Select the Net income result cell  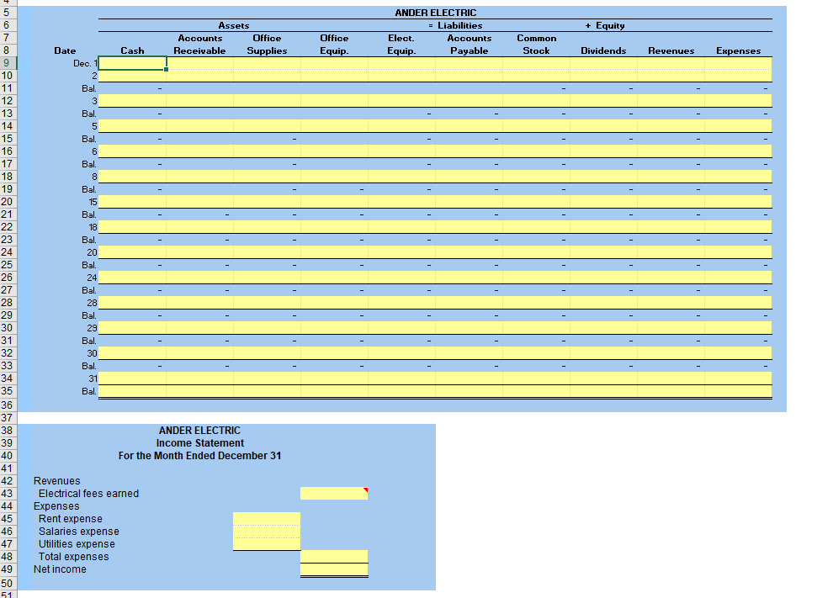point(333,569)
